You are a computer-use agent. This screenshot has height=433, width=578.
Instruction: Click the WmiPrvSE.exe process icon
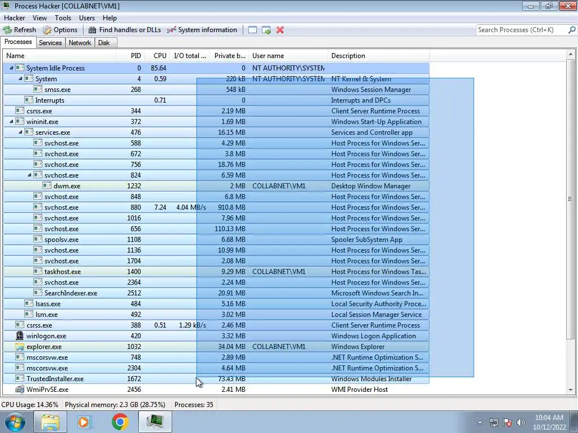click(20, 389)
